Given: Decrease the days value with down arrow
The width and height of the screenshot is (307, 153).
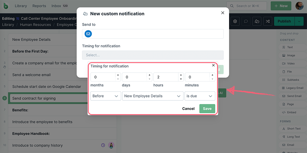Looking at the screenshot, I should click(149, 79).
